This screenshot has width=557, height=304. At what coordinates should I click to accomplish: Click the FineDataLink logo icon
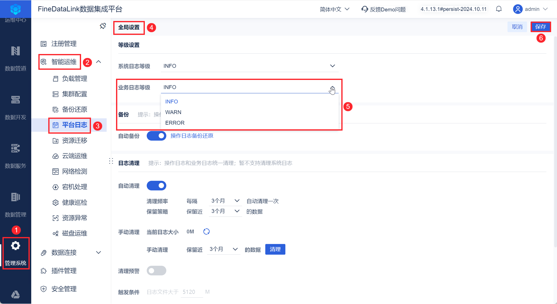pos(15,9)
